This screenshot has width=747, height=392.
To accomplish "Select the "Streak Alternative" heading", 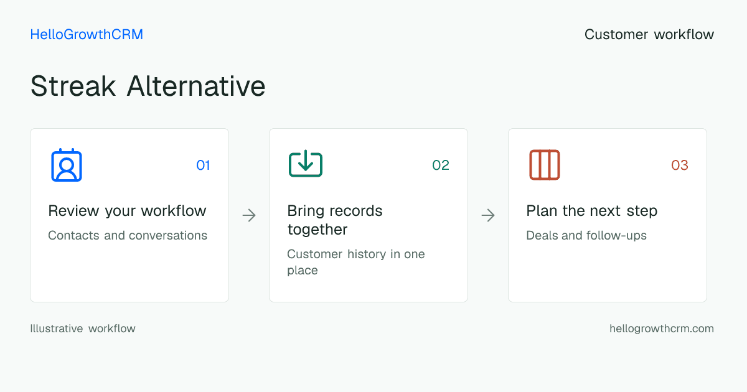I will click(148, 86).
